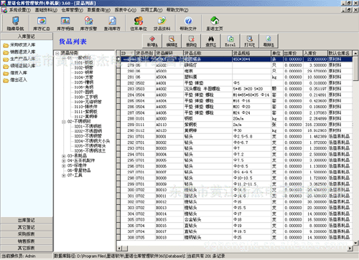
Task: Open the 基础资料 menu
Action: pyautogui.click(x=46, y=10)
